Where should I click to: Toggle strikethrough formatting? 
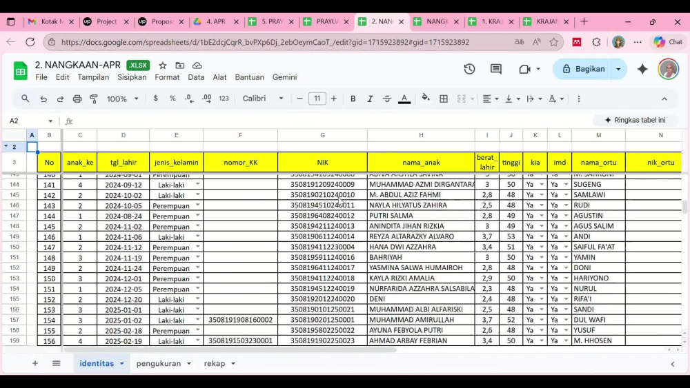point(387,99)
